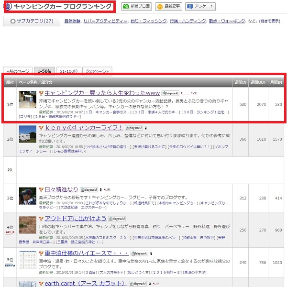
Task: Click the 月間IN column header
Action: pyautogui.click(x=276, y=82)
